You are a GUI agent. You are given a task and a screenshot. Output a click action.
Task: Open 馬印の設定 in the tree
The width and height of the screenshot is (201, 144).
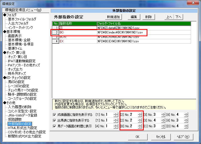pos(17,82)
